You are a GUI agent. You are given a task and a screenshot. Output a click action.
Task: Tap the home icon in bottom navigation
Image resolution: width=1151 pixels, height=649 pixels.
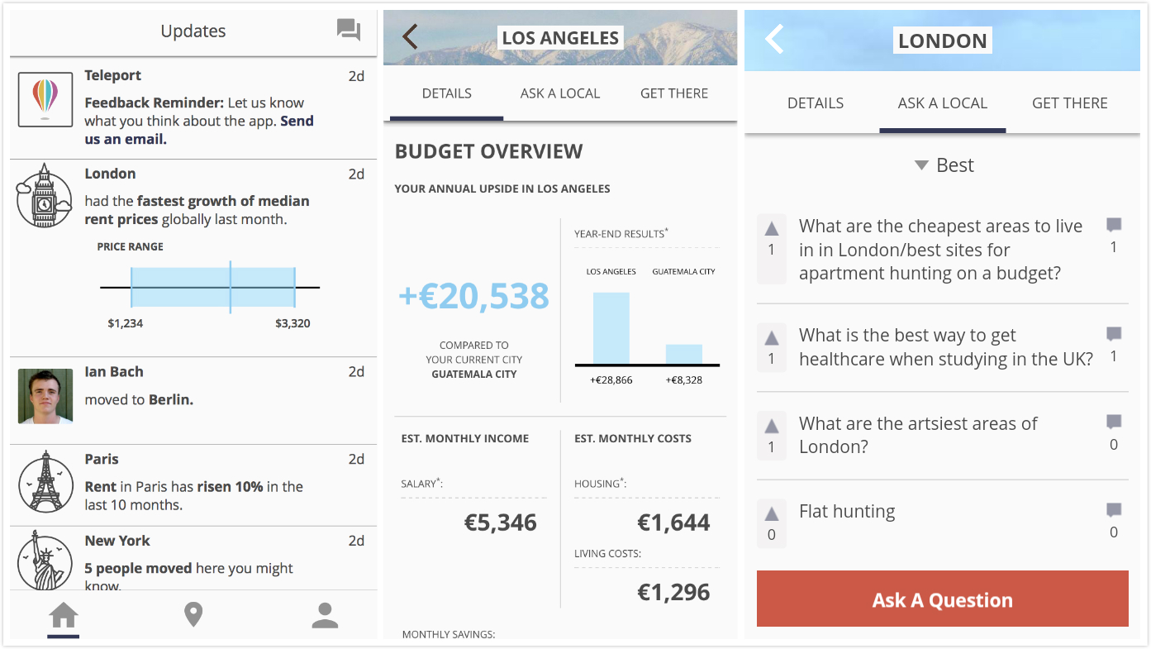click(x=64, y=615)
